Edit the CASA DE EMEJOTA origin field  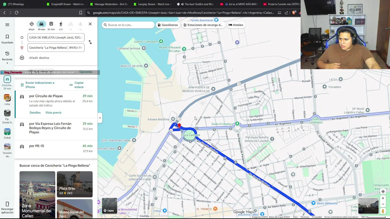(56, 37)
